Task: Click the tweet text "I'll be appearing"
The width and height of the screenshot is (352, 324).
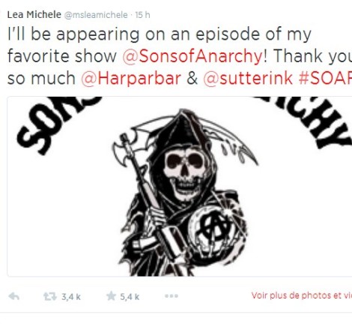Action: 73,34
